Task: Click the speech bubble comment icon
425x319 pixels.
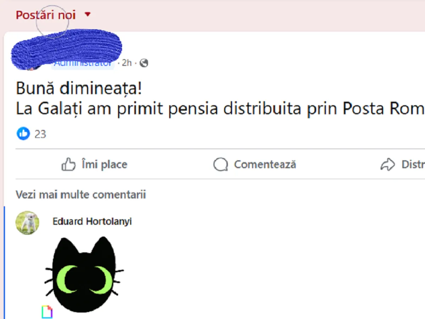Action: click(x=221, y=165)
